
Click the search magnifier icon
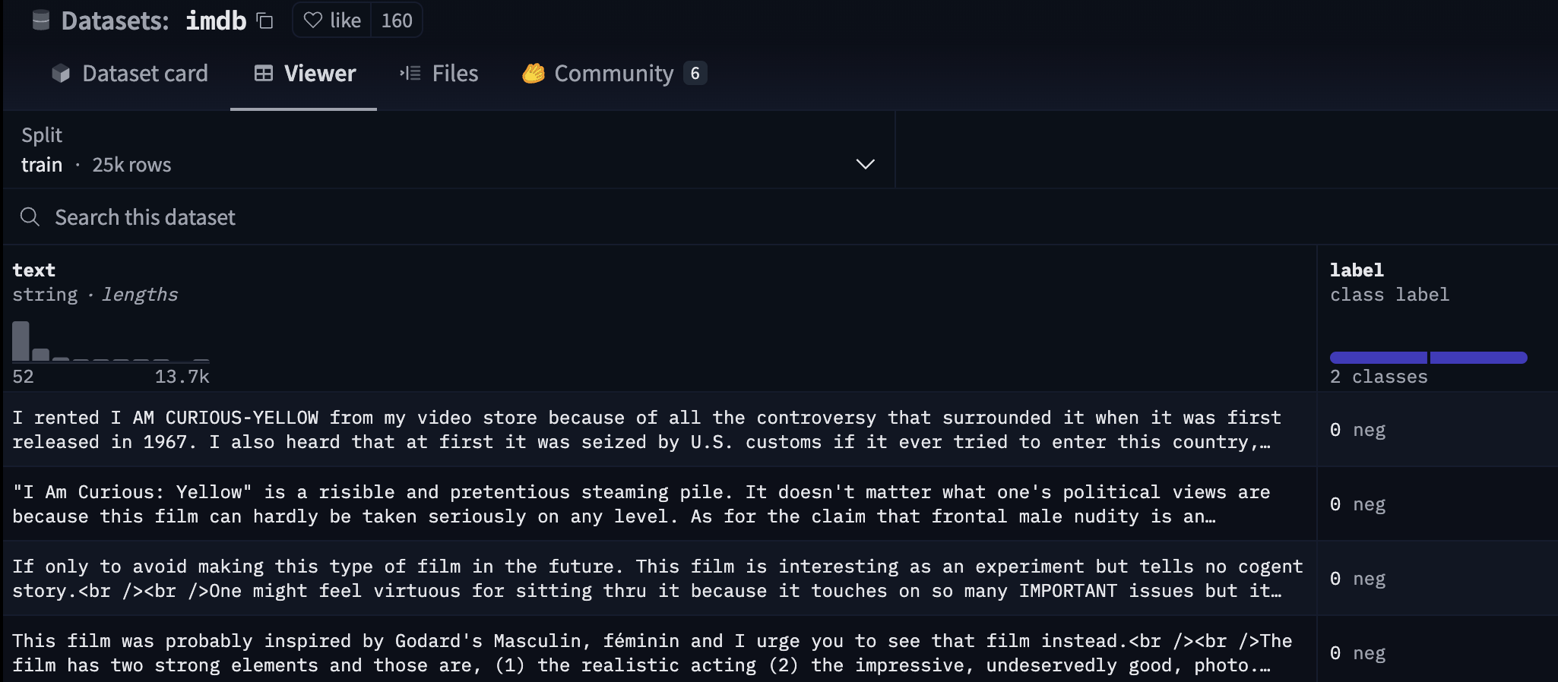[x=30, y=217]
